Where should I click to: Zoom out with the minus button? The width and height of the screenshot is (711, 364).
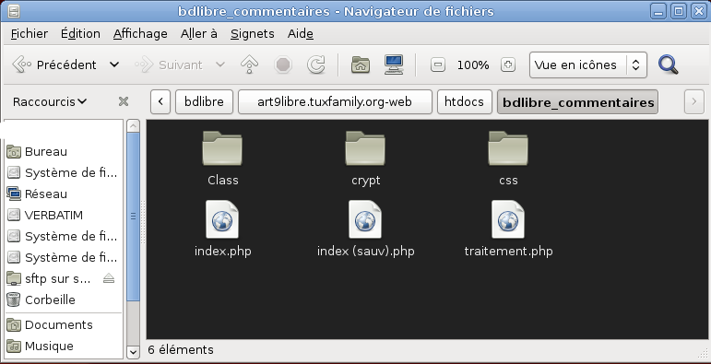[437, 65]
